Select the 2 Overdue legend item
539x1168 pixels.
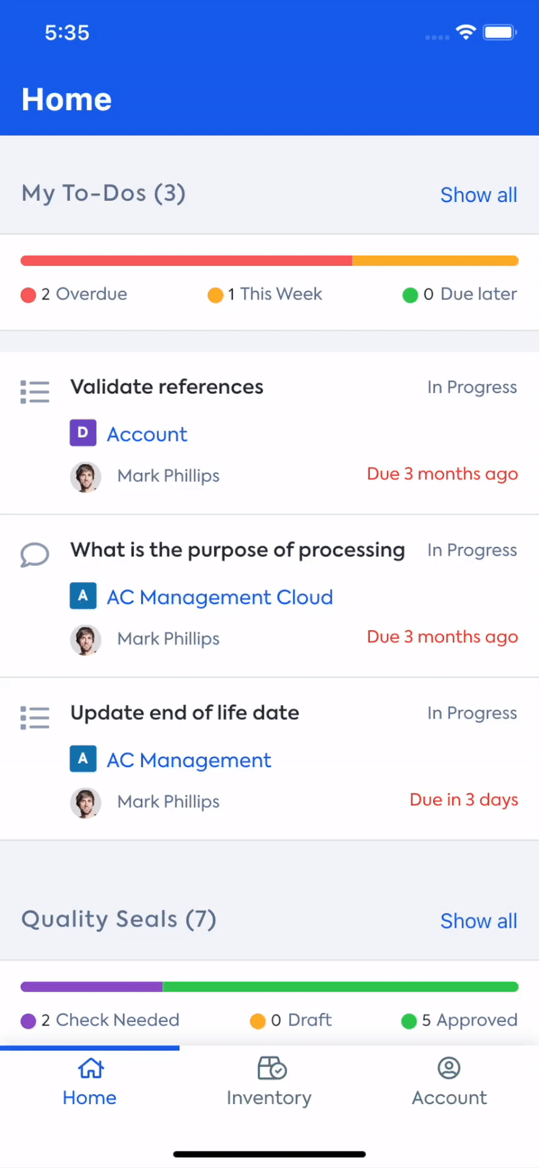pyautogui.click(x=74, y=294)
